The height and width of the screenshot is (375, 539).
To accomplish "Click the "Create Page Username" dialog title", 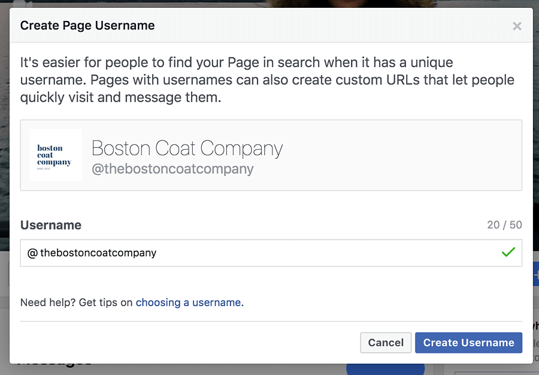I will coord(87,26).
